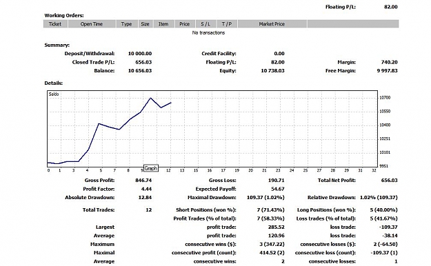This screenshot has height=266, width=431.
Task: Click the Market Price column header
Action: tap(272, 24)
